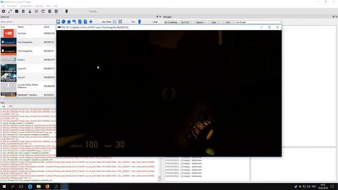Select the Portal 2 game row
The width and height of the screenshot is (338, 190).
click(x=28, y=60)
